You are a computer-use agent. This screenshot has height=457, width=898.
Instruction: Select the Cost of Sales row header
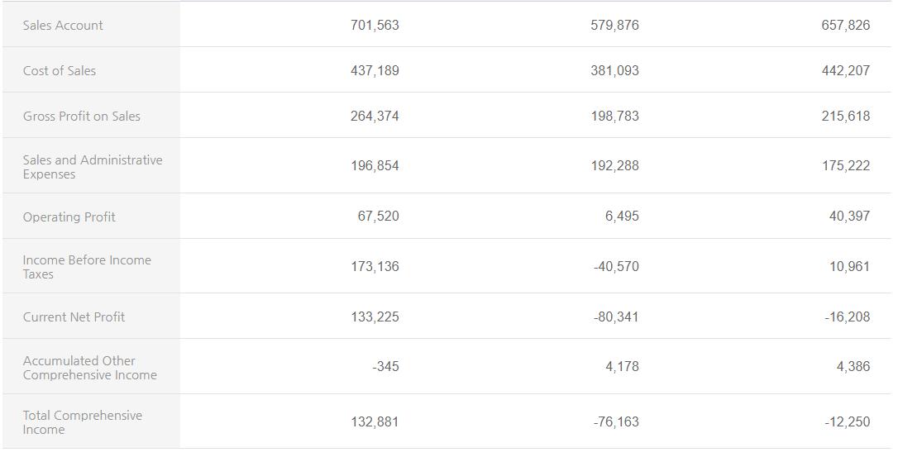pyautogui.click(x=60, y=70)
